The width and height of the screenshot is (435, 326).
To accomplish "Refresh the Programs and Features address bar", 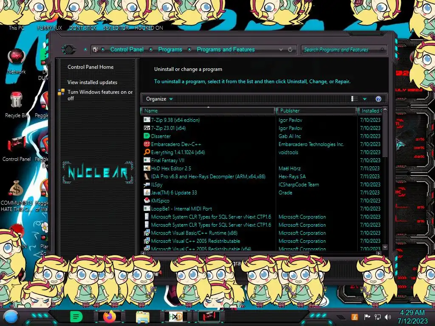I will [290, 50].
